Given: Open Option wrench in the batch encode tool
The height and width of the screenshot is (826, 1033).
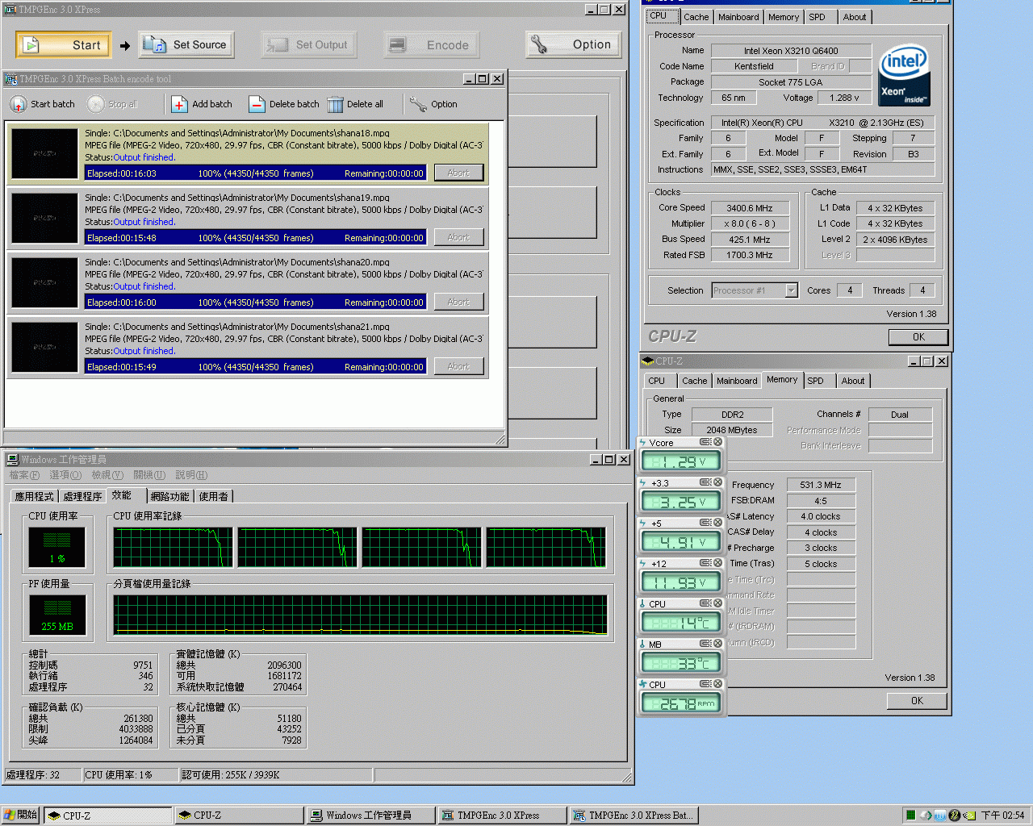Looking at the screenshot, I should coord(418,104).
